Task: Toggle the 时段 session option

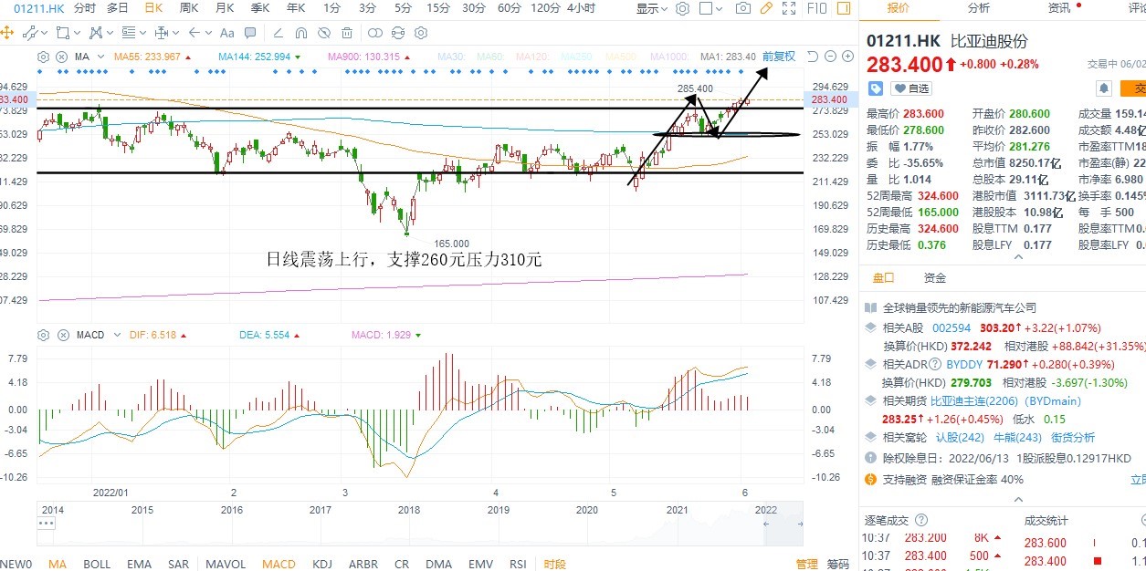Action: (x=554, y=564)
